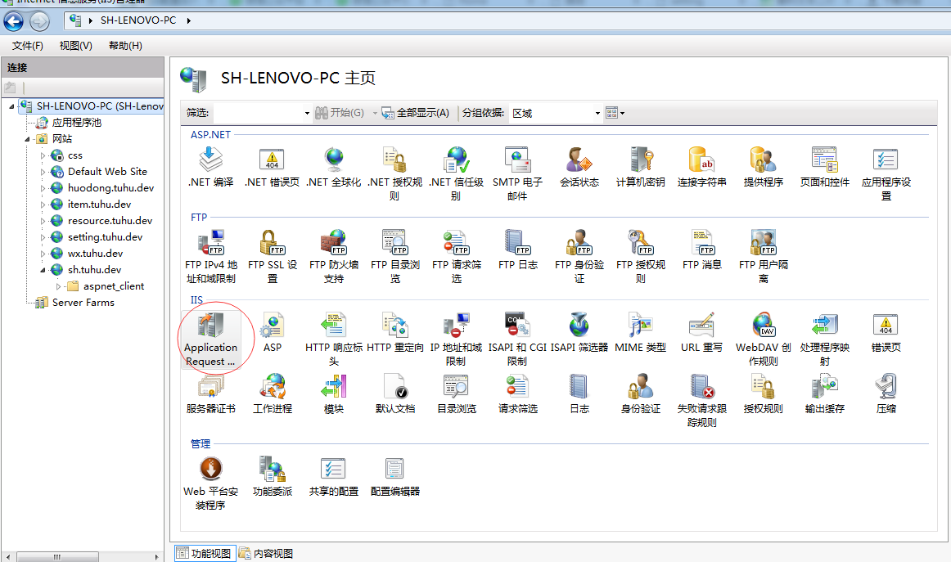The width and height of the screenshot is (951, 562).
Task: Open the ASP feature icon
Action: point(273,332)
